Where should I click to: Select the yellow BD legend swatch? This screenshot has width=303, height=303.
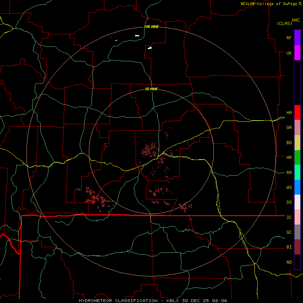(x=297, y=143)
